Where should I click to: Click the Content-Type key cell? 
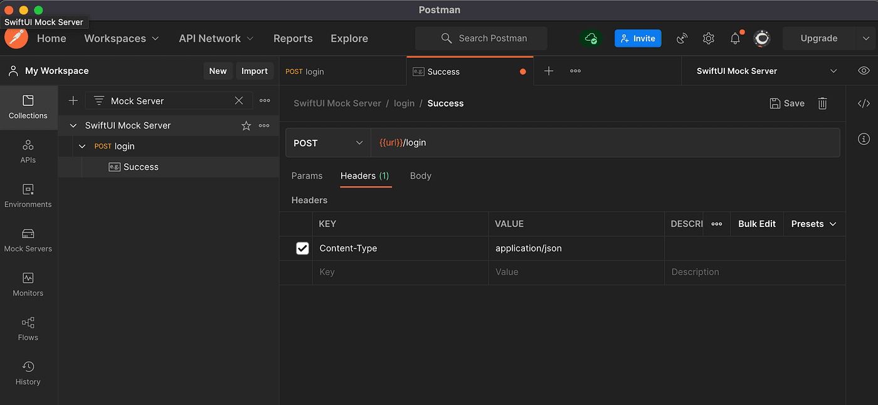[x=400, y=248]
